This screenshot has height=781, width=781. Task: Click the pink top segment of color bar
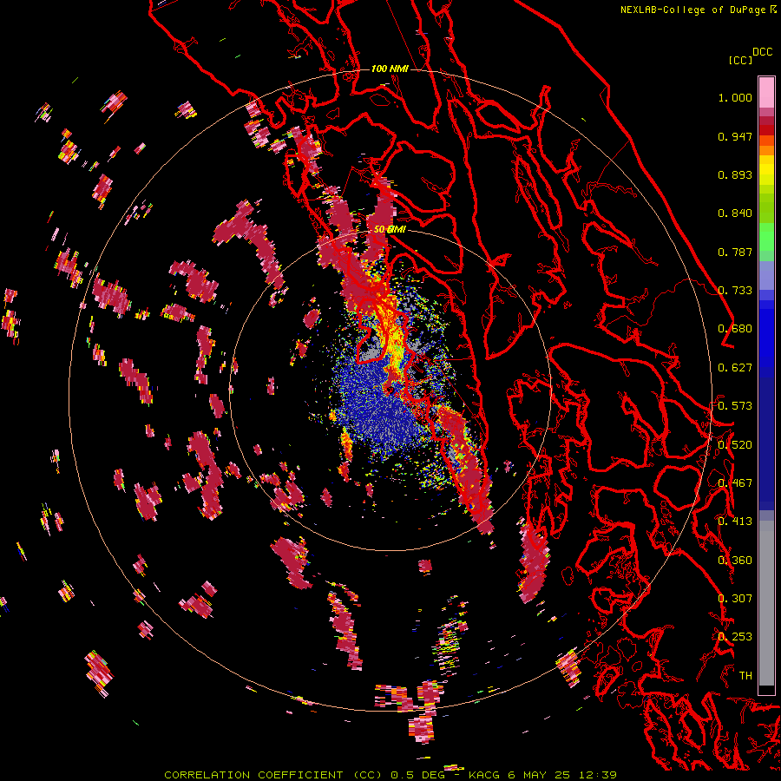(x=766, y=92)
